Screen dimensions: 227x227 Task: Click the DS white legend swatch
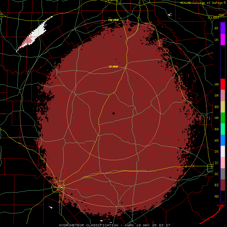coord(223,151)
